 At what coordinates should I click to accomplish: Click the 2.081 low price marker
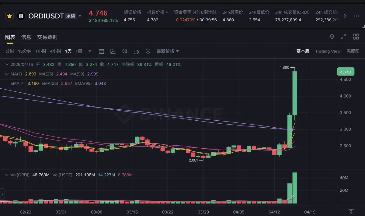194,160
